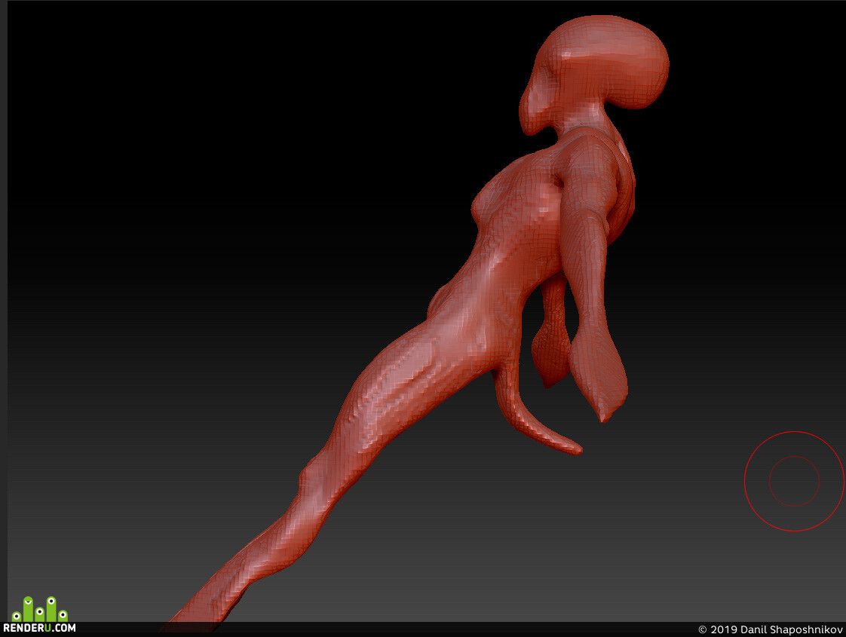This screenshot has width=846, height=637.
Task: Click the pointed tip of the near hand
Action: tap(603, 416)
